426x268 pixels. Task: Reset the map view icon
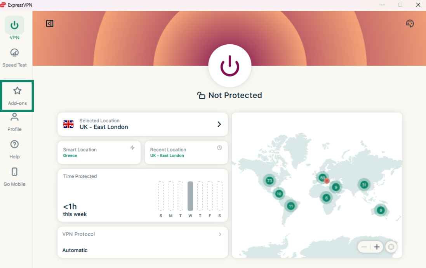click(391, 247)
